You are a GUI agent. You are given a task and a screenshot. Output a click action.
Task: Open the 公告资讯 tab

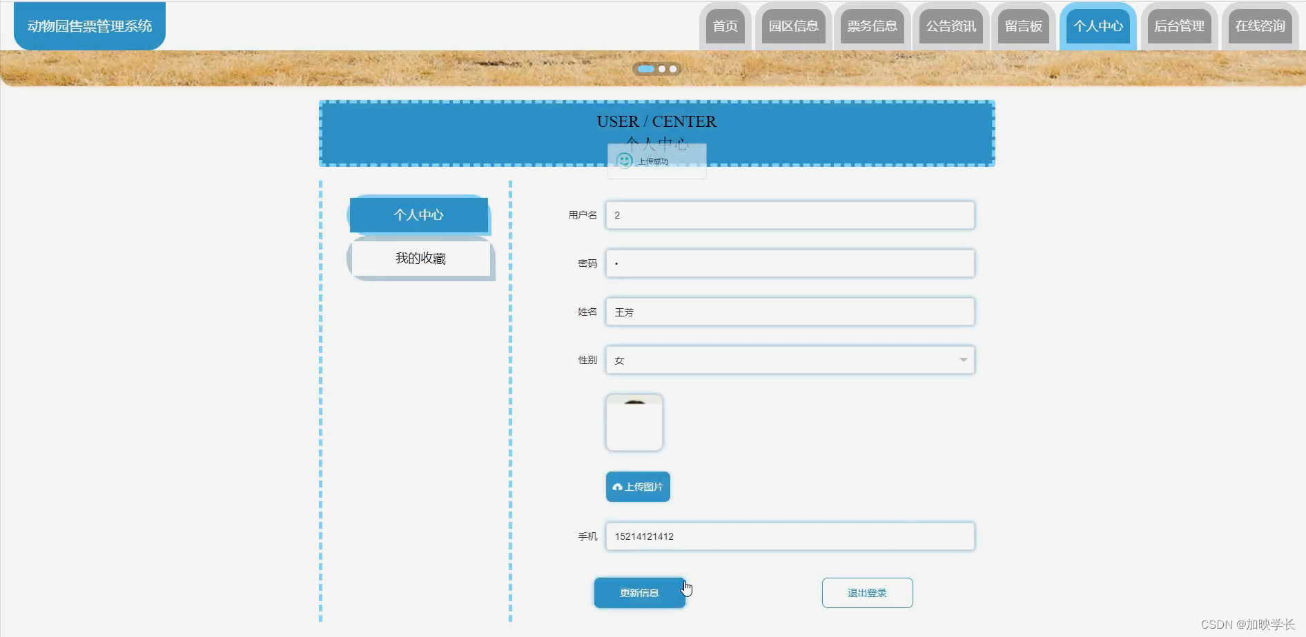[951, 26]
